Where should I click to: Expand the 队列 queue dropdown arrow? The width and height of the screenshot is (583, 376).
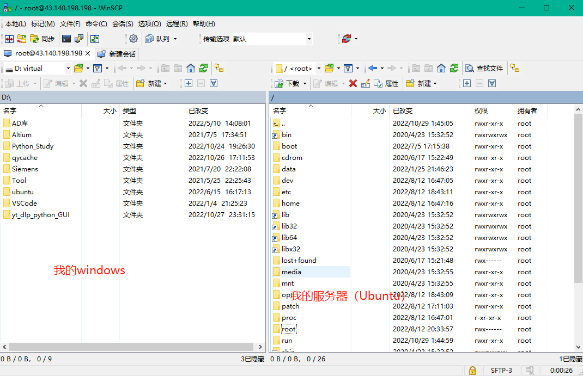[175, 39]
